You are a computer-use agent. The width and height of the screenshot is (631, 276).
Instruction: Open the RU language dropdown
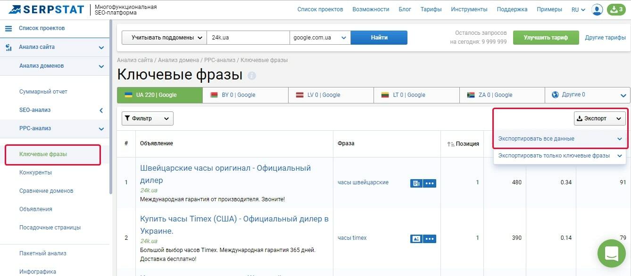[578, 9]
